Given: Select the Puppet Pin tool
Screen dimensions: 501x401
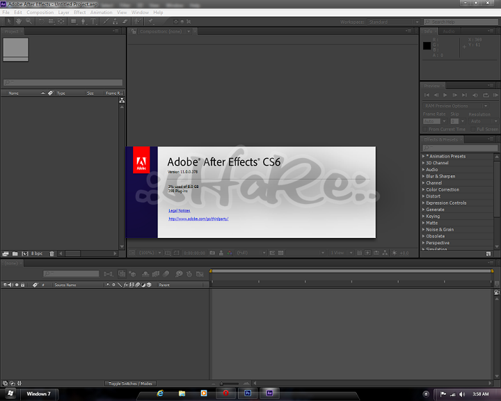Looking at the screenshot, I should (x=150, y=22).
